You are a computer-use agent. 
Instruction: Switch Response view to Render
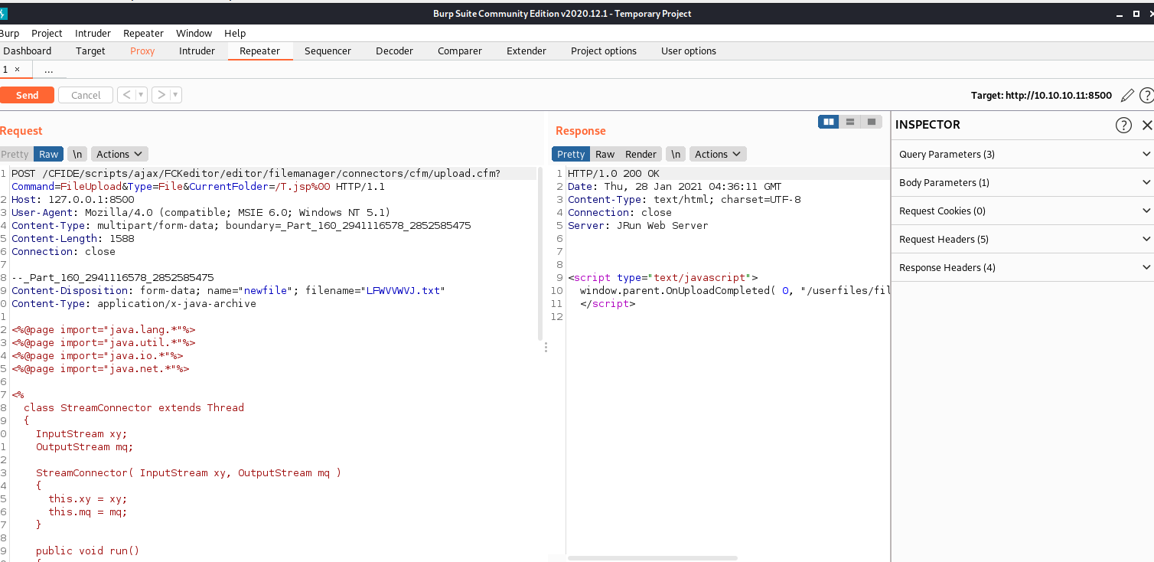(641, 154)
